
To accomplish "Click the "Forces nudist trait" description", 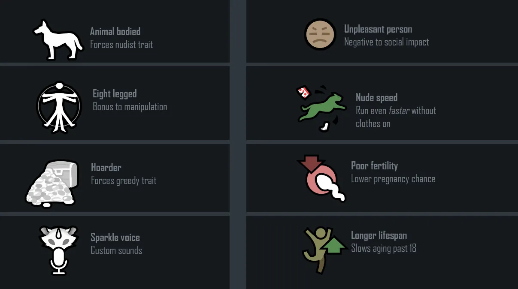I will click(121, 45).
